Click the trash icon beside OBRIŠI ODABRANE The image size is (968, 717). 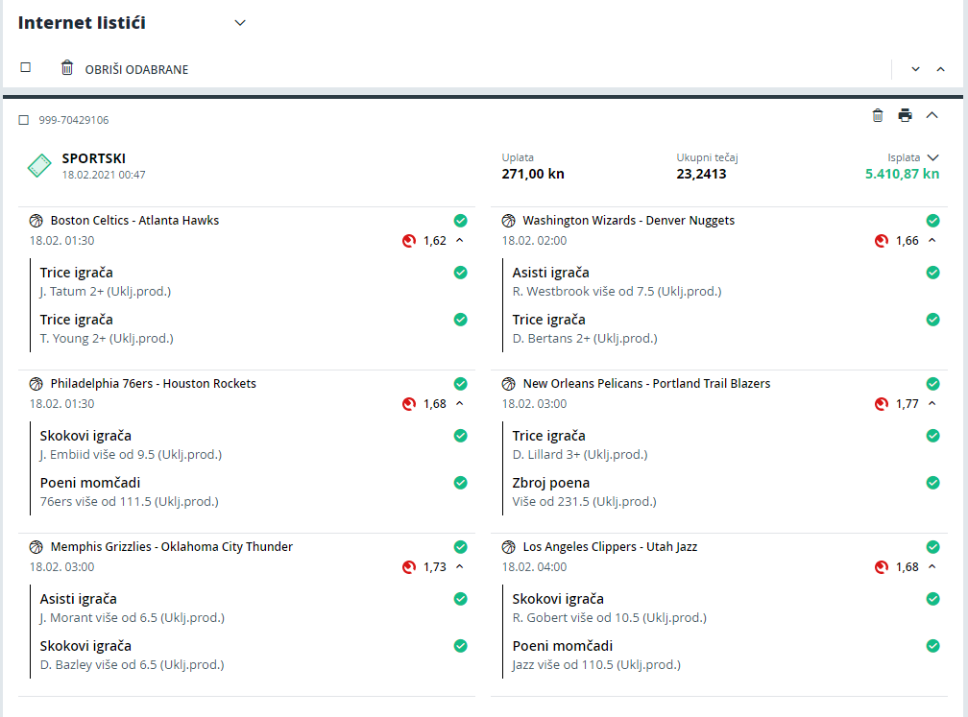click(66, 67)
